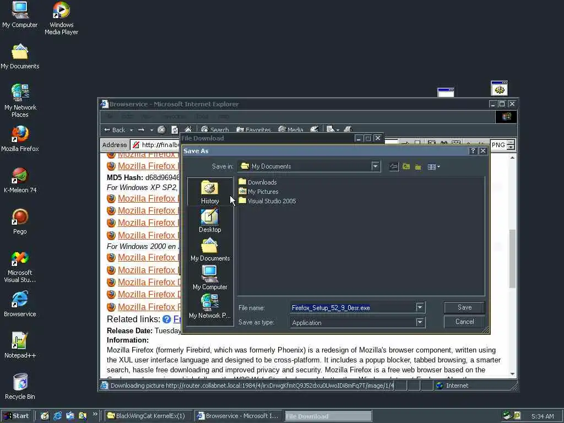Open the My Computer desktop icon
Screen dimensions: 564x423
[x=20, y=15]
